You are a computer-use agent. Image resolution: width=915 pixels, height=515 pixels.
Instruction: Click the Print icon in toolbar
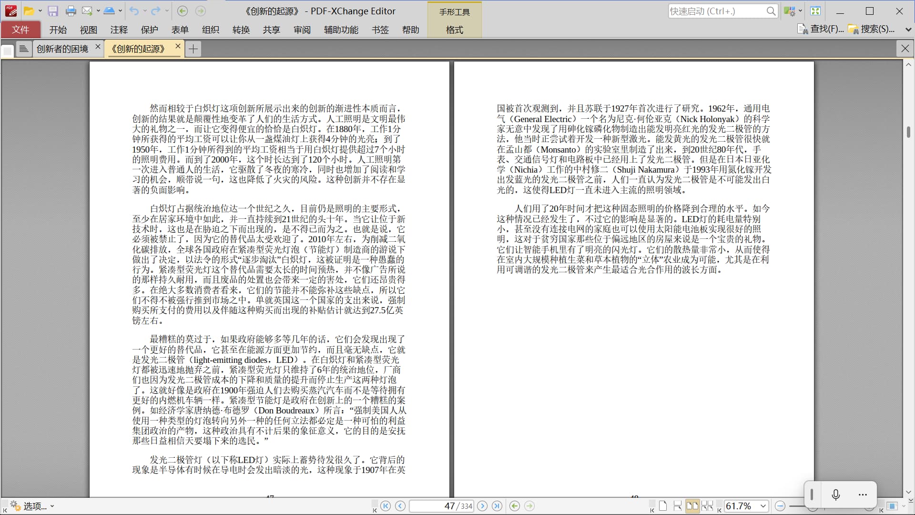(x=71, y=11)
